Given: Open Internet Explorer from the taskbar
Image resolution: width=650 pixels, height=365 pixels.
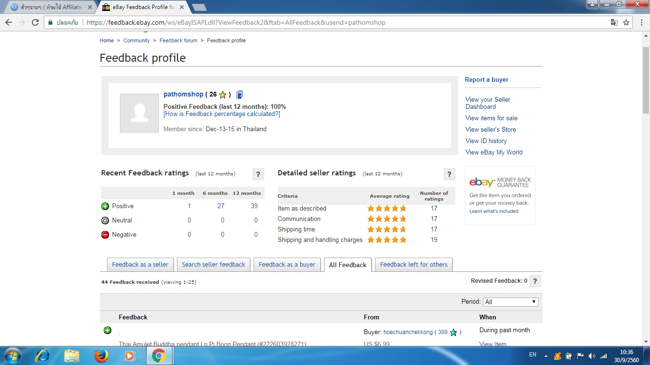Looking at the screenshot, I should (x=43, y=355).
